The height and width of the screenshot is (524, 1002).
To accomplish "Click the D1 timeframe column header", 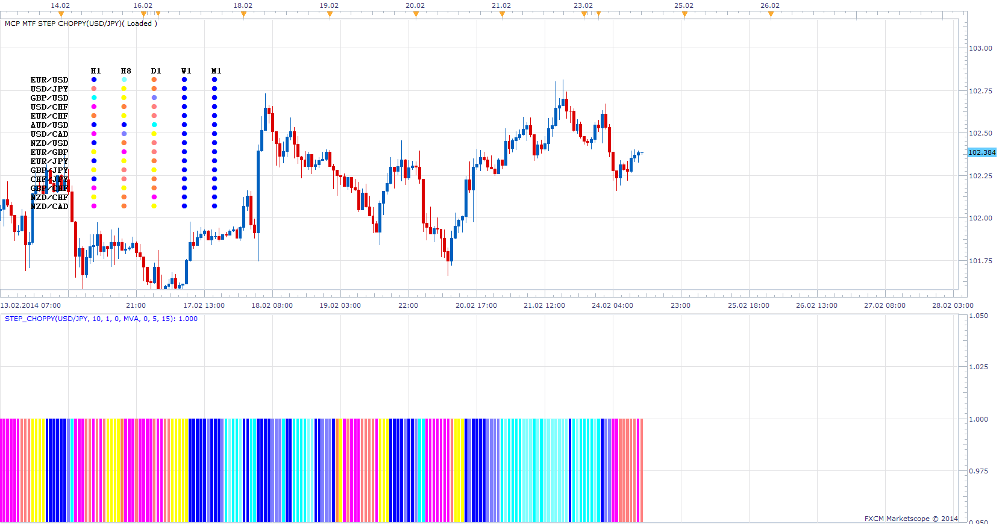I will point(156,71).
